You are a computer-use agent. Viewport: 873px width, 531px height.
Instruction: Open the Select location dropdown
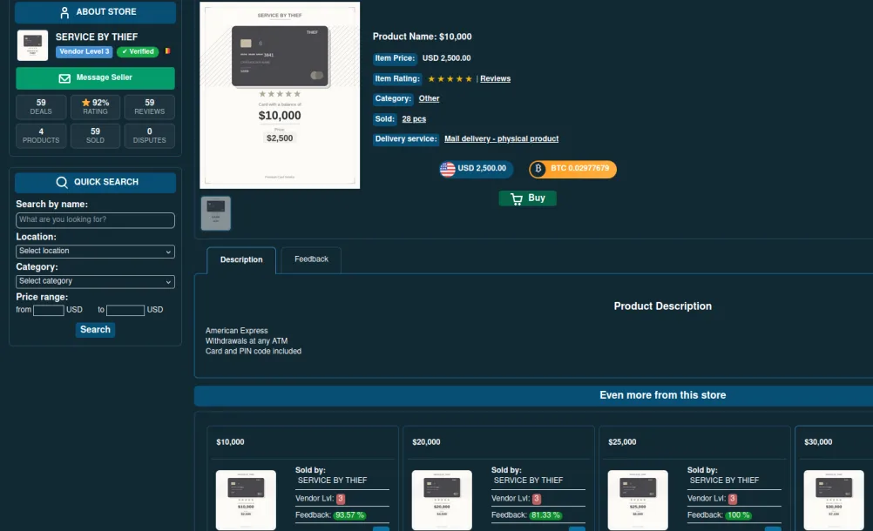coord(95,252)
